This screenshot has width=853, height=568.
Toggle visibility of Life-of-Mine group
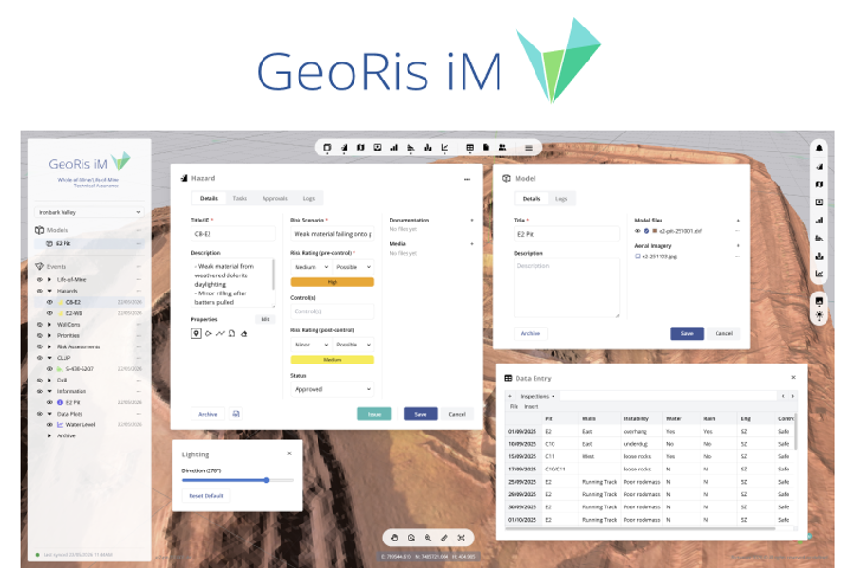[x=39, y=280]
